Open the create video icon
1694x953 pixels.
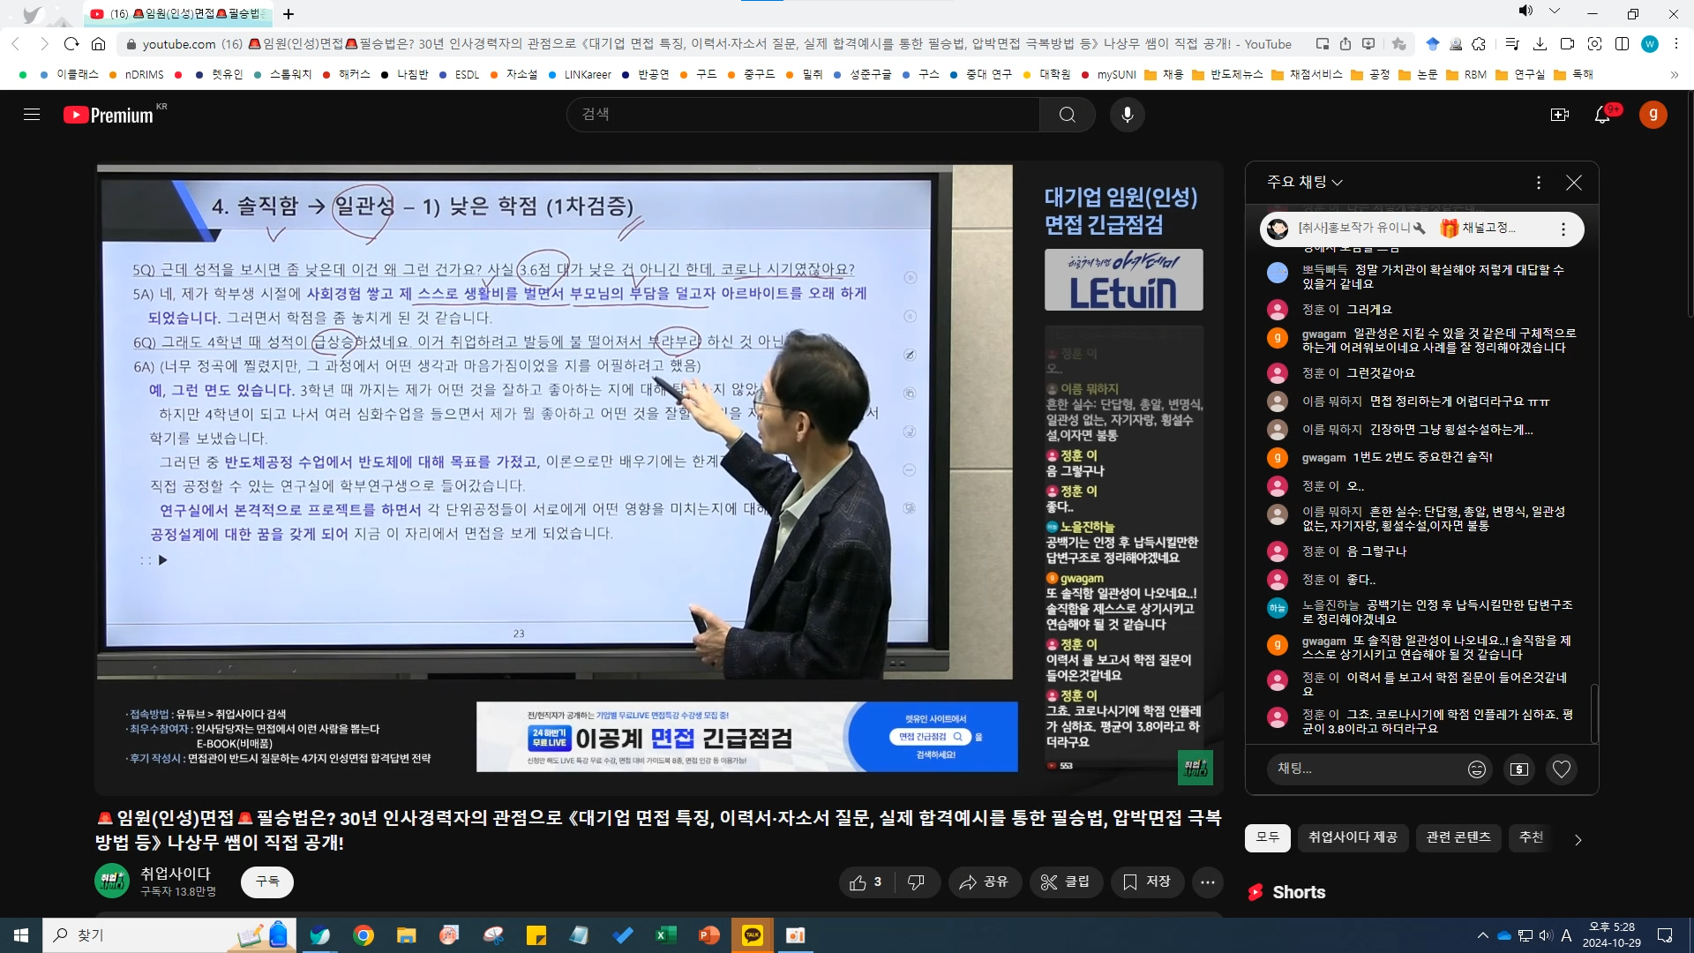tap(1559, 115)
